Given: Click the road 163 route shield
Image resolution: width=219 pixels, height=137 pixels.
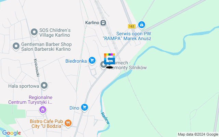Looking at the screenshot, I should point(131,26).
